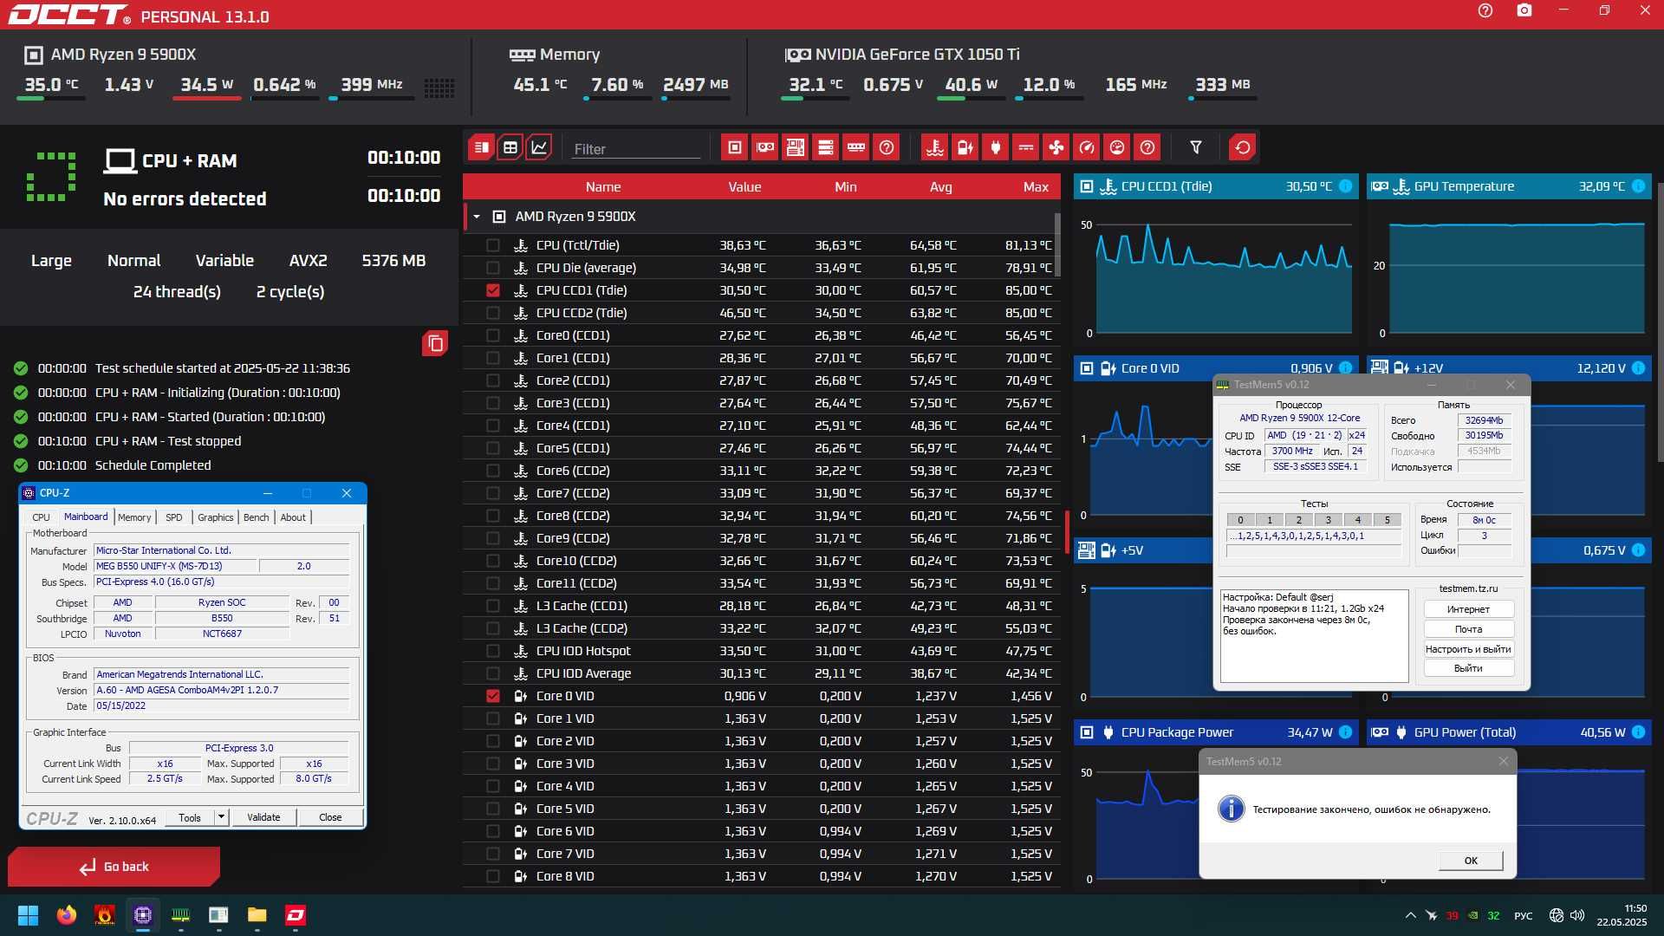The image size is (1664, 936).
Task: Toggle usage dial sensor filter
Action: pyautogui.click(x=1117, y=147)
